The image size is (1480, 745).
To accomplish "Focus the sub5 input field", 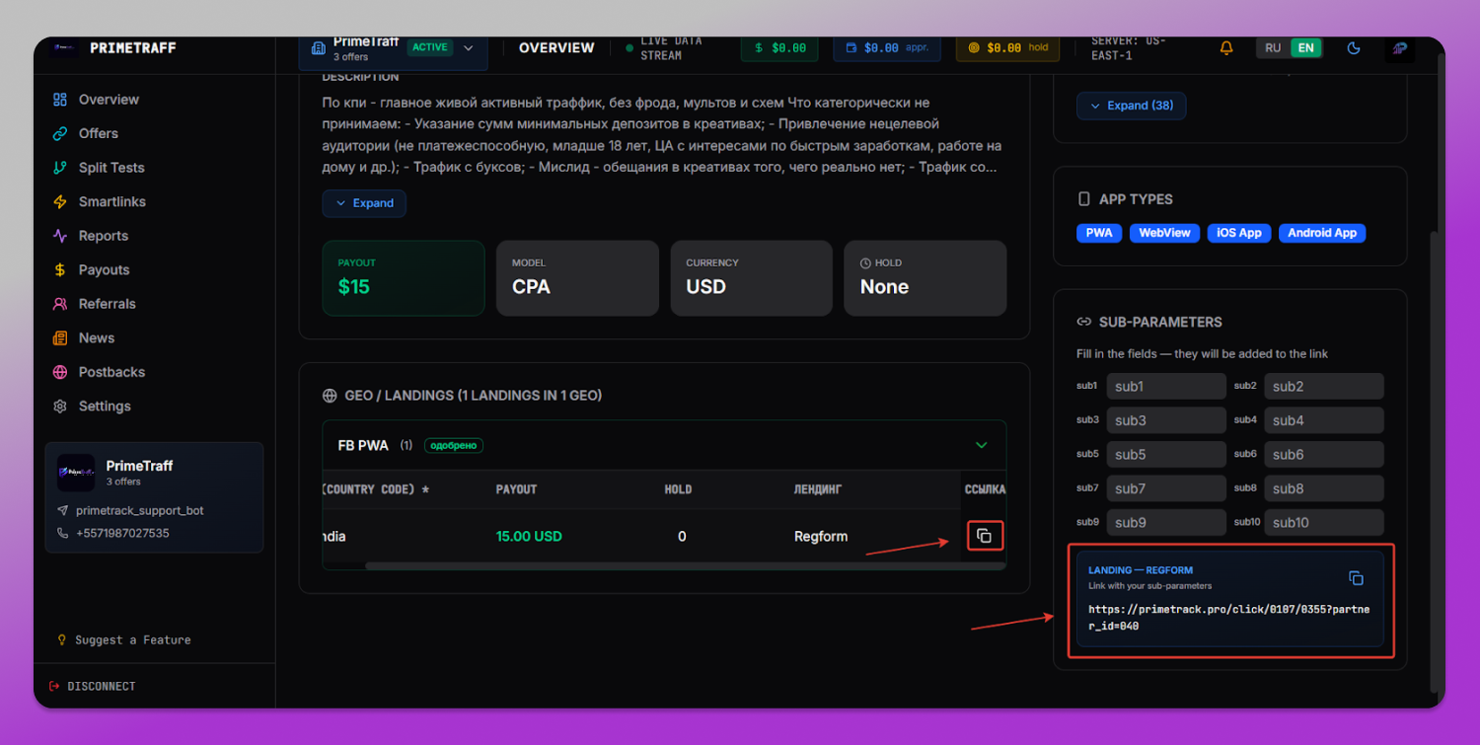I will pyautogui.click(x=1166, y=455).
